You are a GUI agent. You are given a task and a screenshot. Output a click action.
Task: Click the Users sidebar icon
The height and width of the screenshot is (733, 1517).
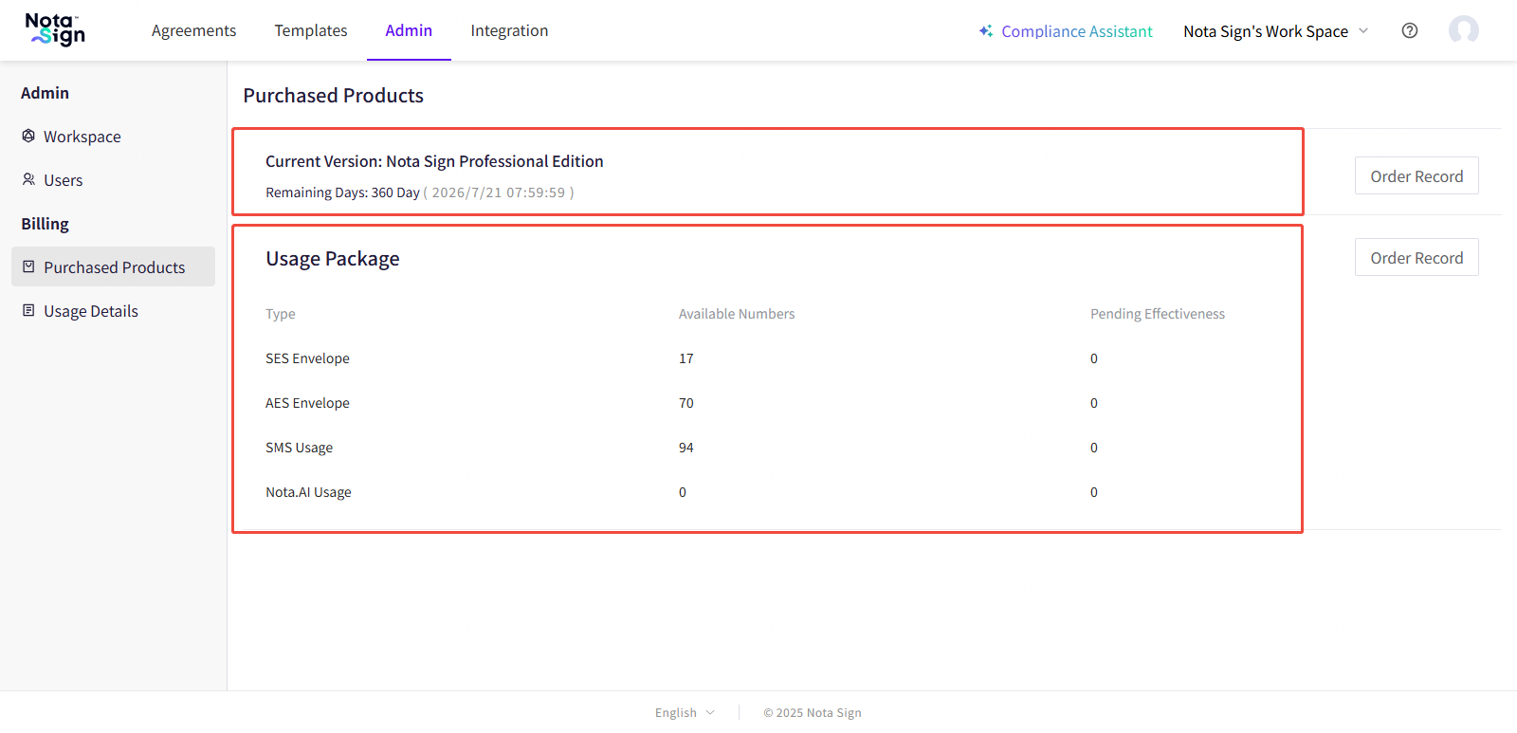28,180
